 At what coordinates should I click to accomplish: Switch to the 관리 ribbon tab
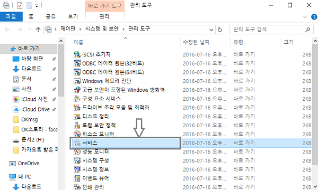pos(104,16)
